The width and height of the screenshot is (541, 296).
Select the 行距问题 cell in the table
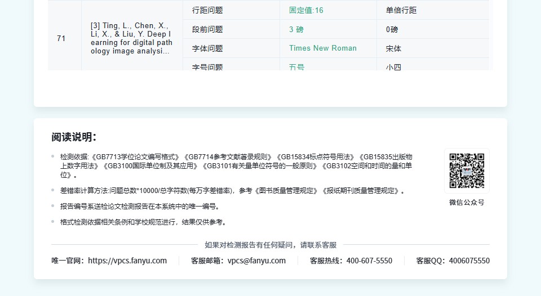[207, 10]
